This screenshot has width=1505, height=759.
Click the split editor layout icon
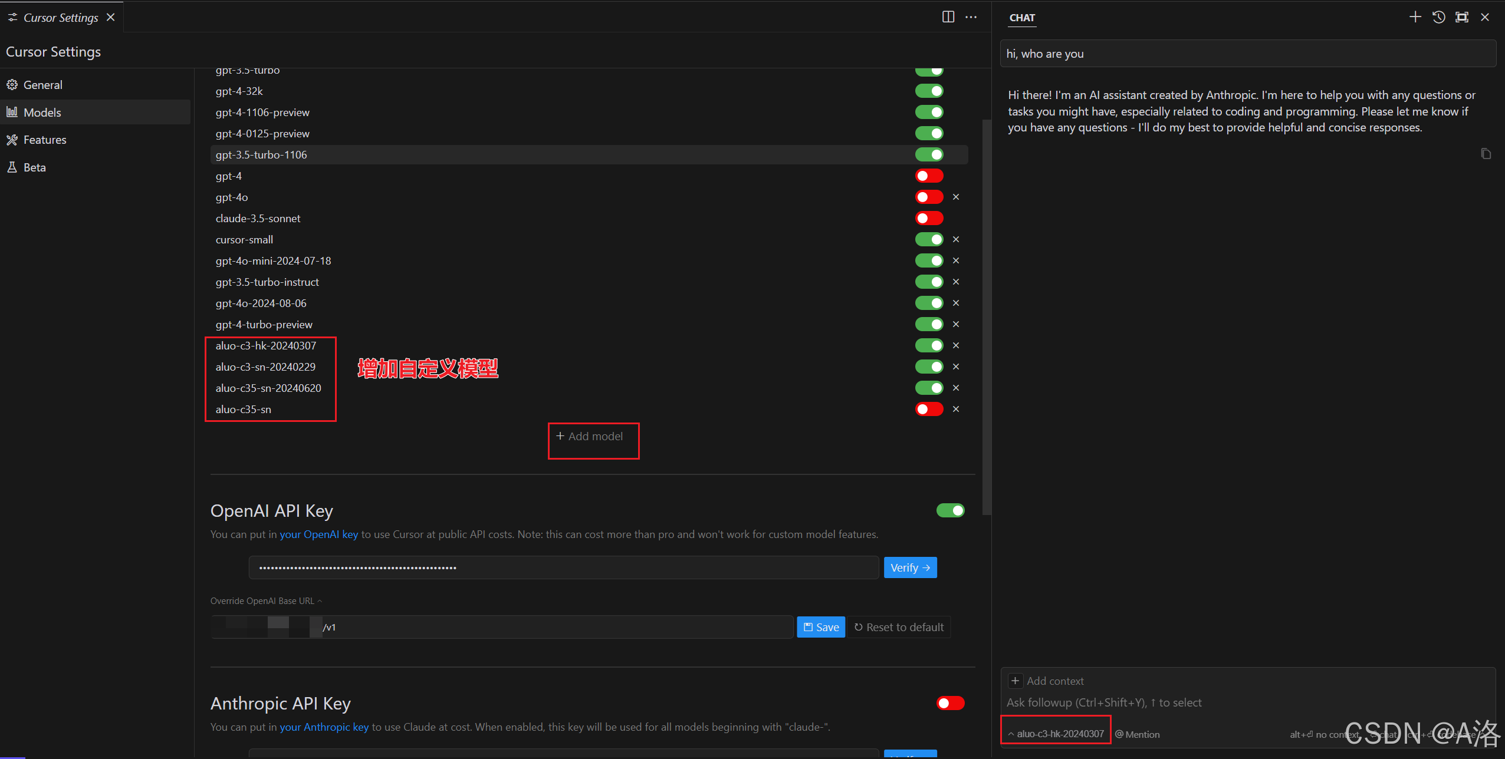coord(948,17)
